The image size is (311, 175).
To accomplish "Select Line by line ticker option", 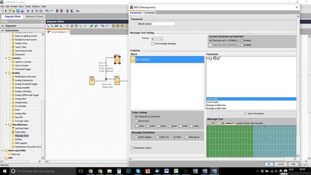I will point(136,121).
